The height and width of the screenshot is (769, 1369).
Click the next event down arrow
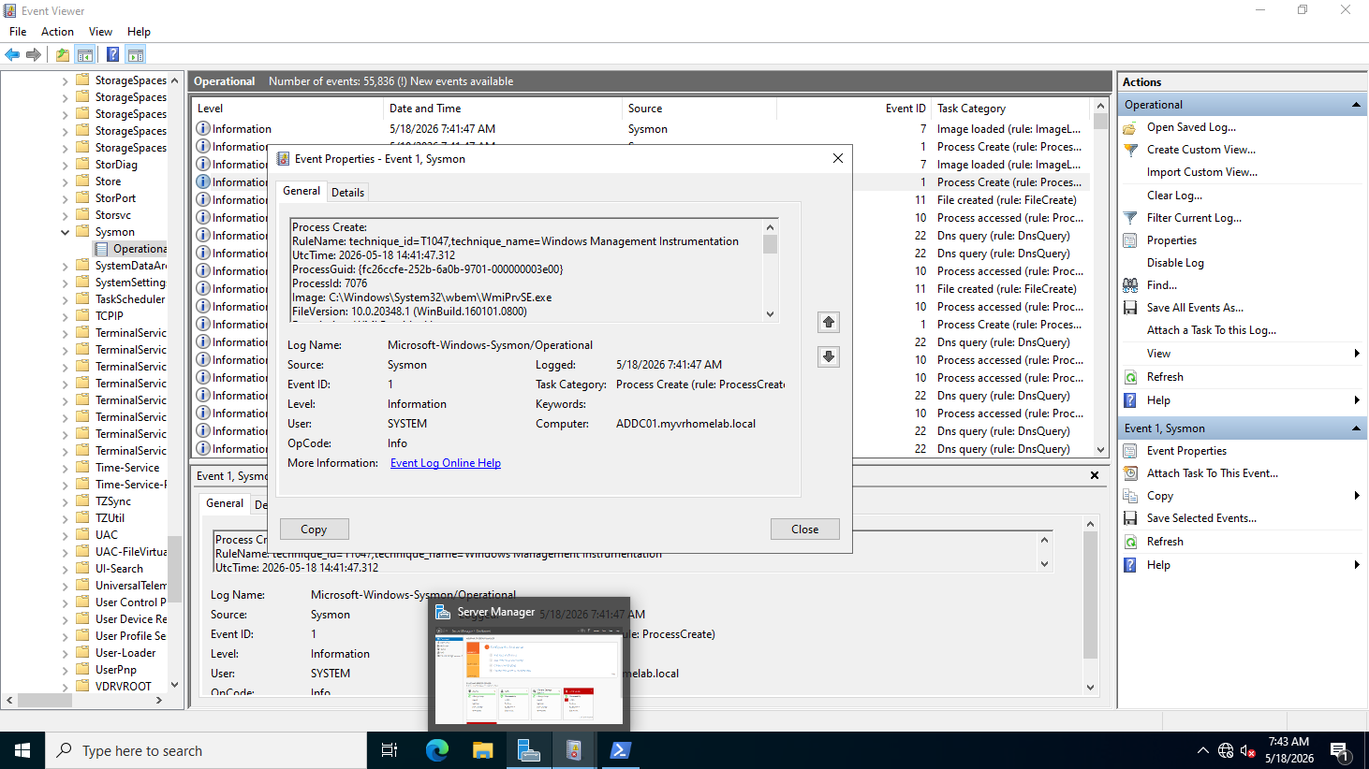pos(829,356)
